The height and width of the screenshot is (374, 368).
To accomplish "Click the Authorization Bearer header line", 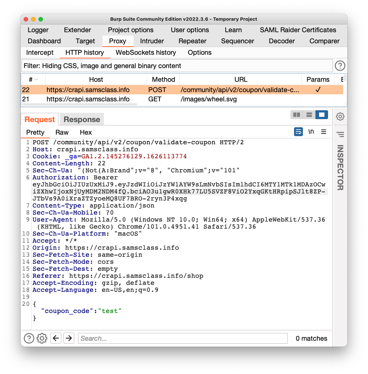I will tap(75, 178).
